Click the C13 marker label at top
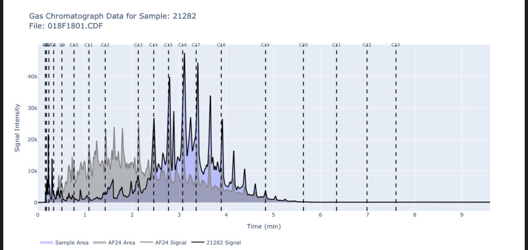This screenshot has height=250, width=528. tap(138, 45)
